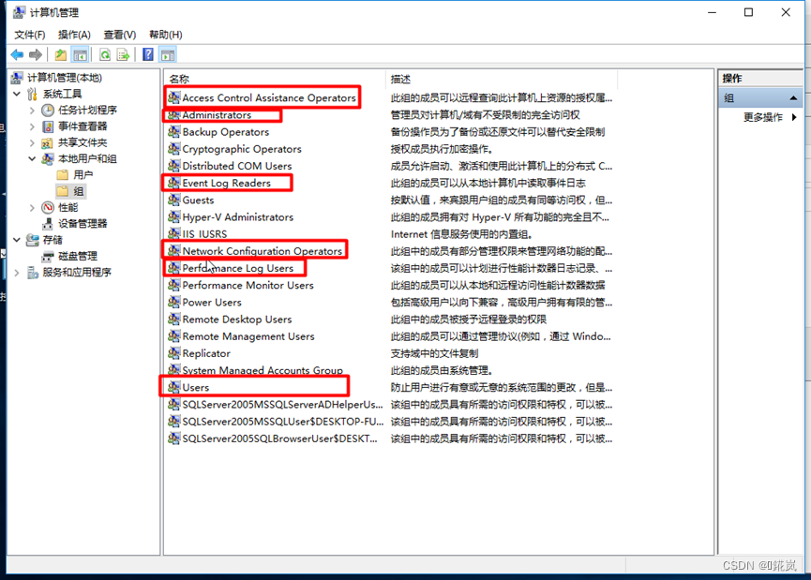Click the Users group icon

[173, 387]
